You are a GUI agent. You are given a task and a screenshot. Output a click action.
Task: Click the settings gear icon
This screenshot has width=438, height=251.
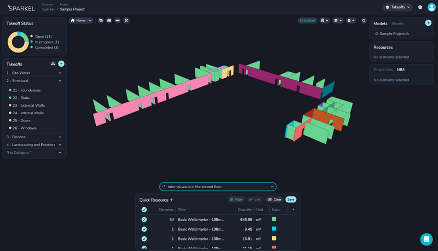click(x=420, y=7)
